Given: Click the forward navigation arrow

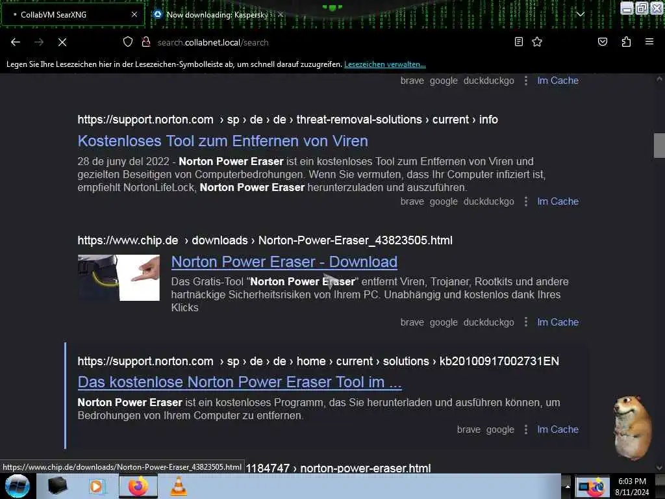Looking at the screenshot, I should tap(39, 42).
